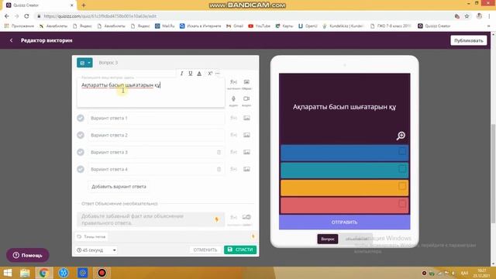Delete answer option 4 with trash icon
Image resolution: width=496 pixels, height=279 pixels.
click(219, 169)
